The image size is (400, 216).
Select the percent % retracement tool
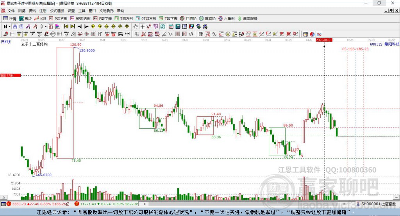[214, 34]
